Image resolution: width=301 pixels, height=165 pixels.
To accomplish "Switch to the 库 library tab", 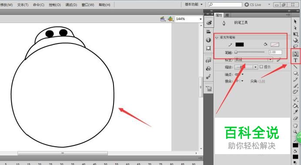I will pyautogui.click(x=227, y=15).
